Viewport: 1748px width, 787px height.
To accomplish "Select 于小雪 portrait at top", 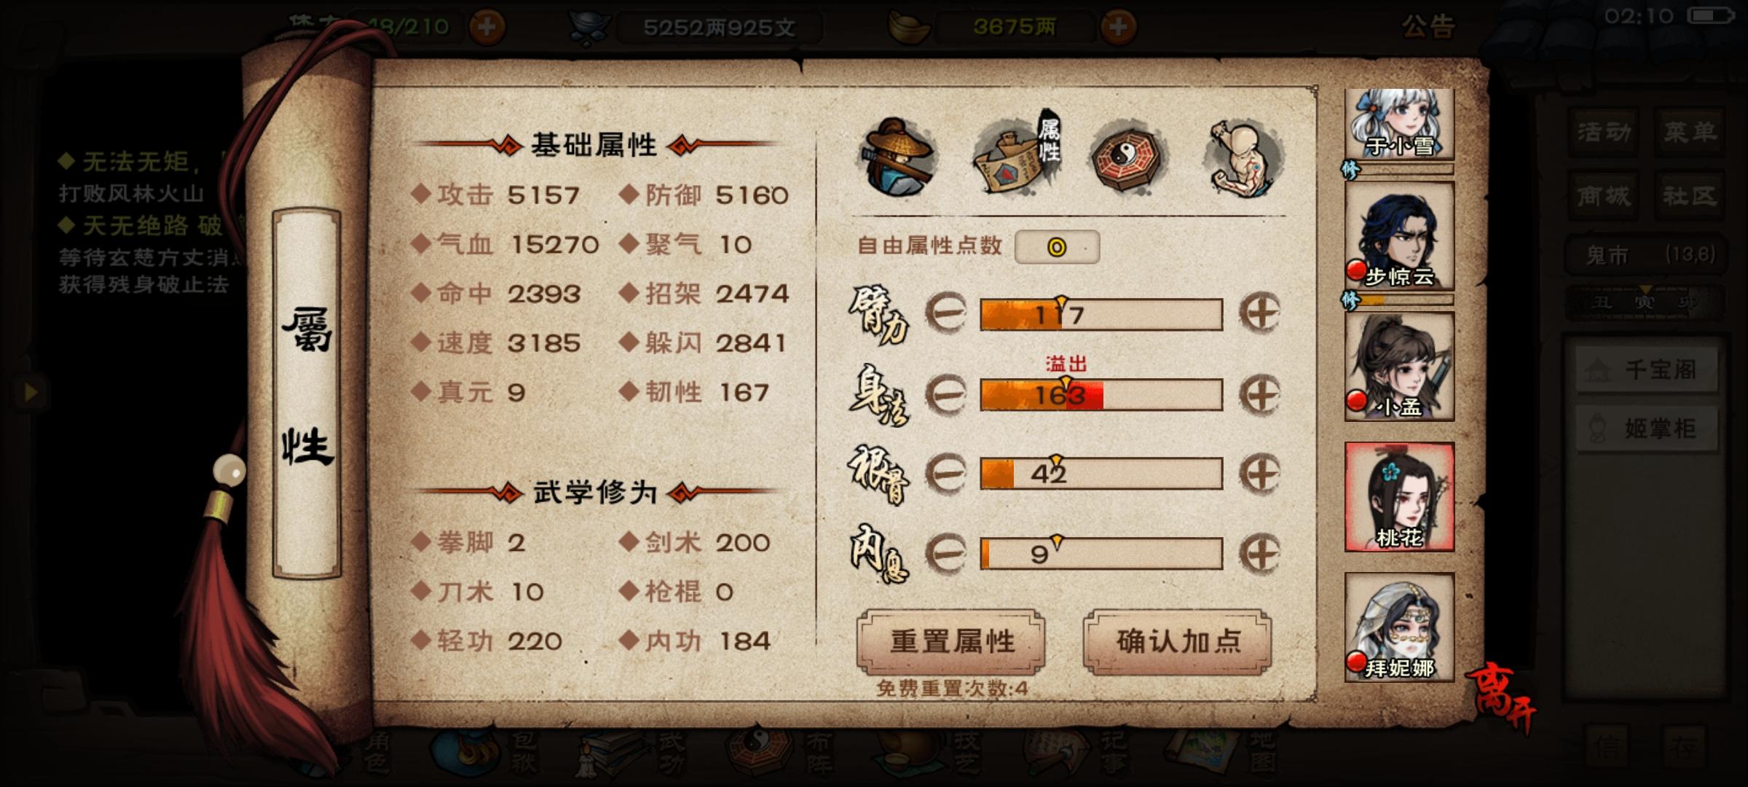I will pyautogui.click(x=1399, y=124).
